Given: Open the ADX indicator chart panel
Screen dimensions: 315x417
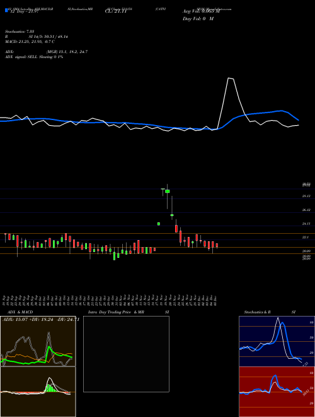Looking at the screenshot, I should [x=38, y=341].
